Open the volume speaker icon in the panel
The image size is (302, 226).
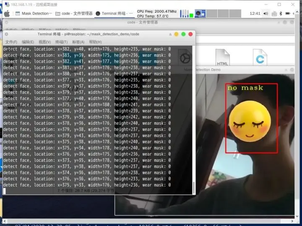pos(266,13)
